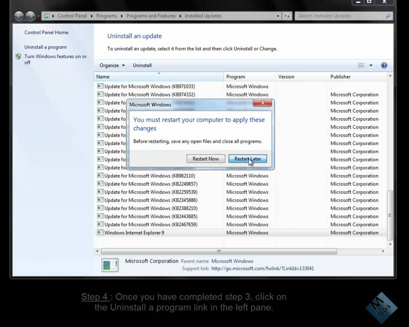Open the address bar history dropdown
This screenshot has width=409, height=327.
click(278, 16)
